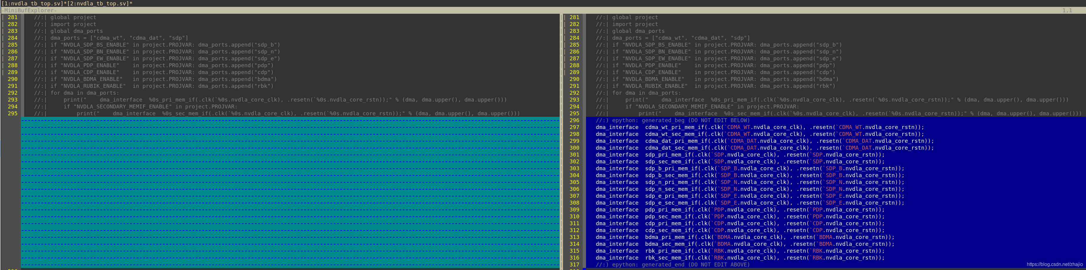Click NVDLA_RUBIK_ENABLE line in right pane

point(715,86)
